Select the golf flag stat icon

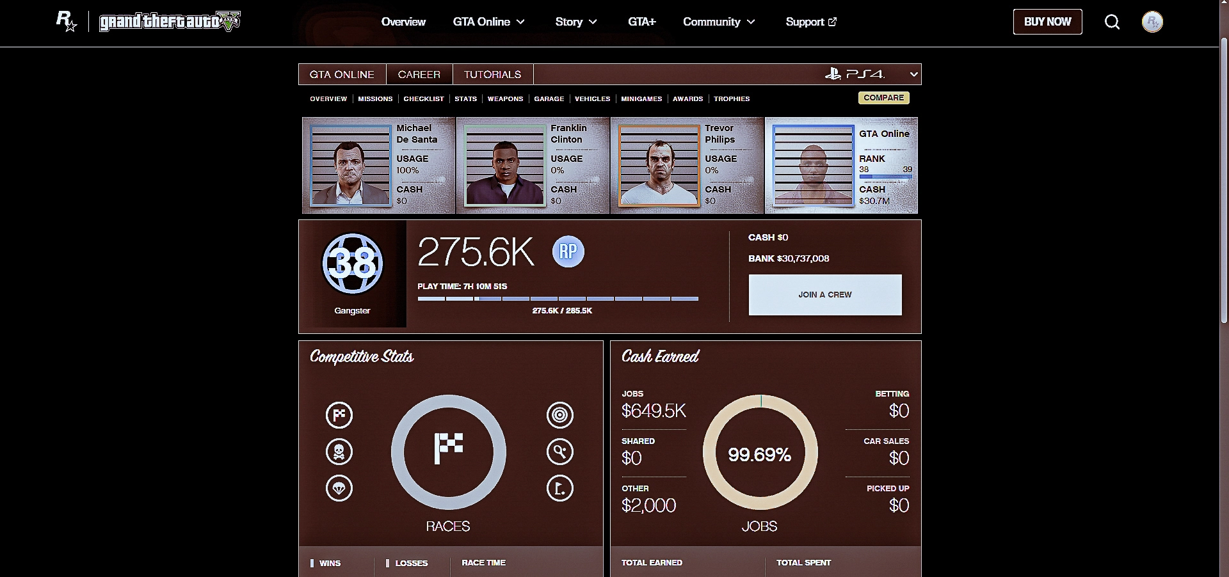pos(560,489)
